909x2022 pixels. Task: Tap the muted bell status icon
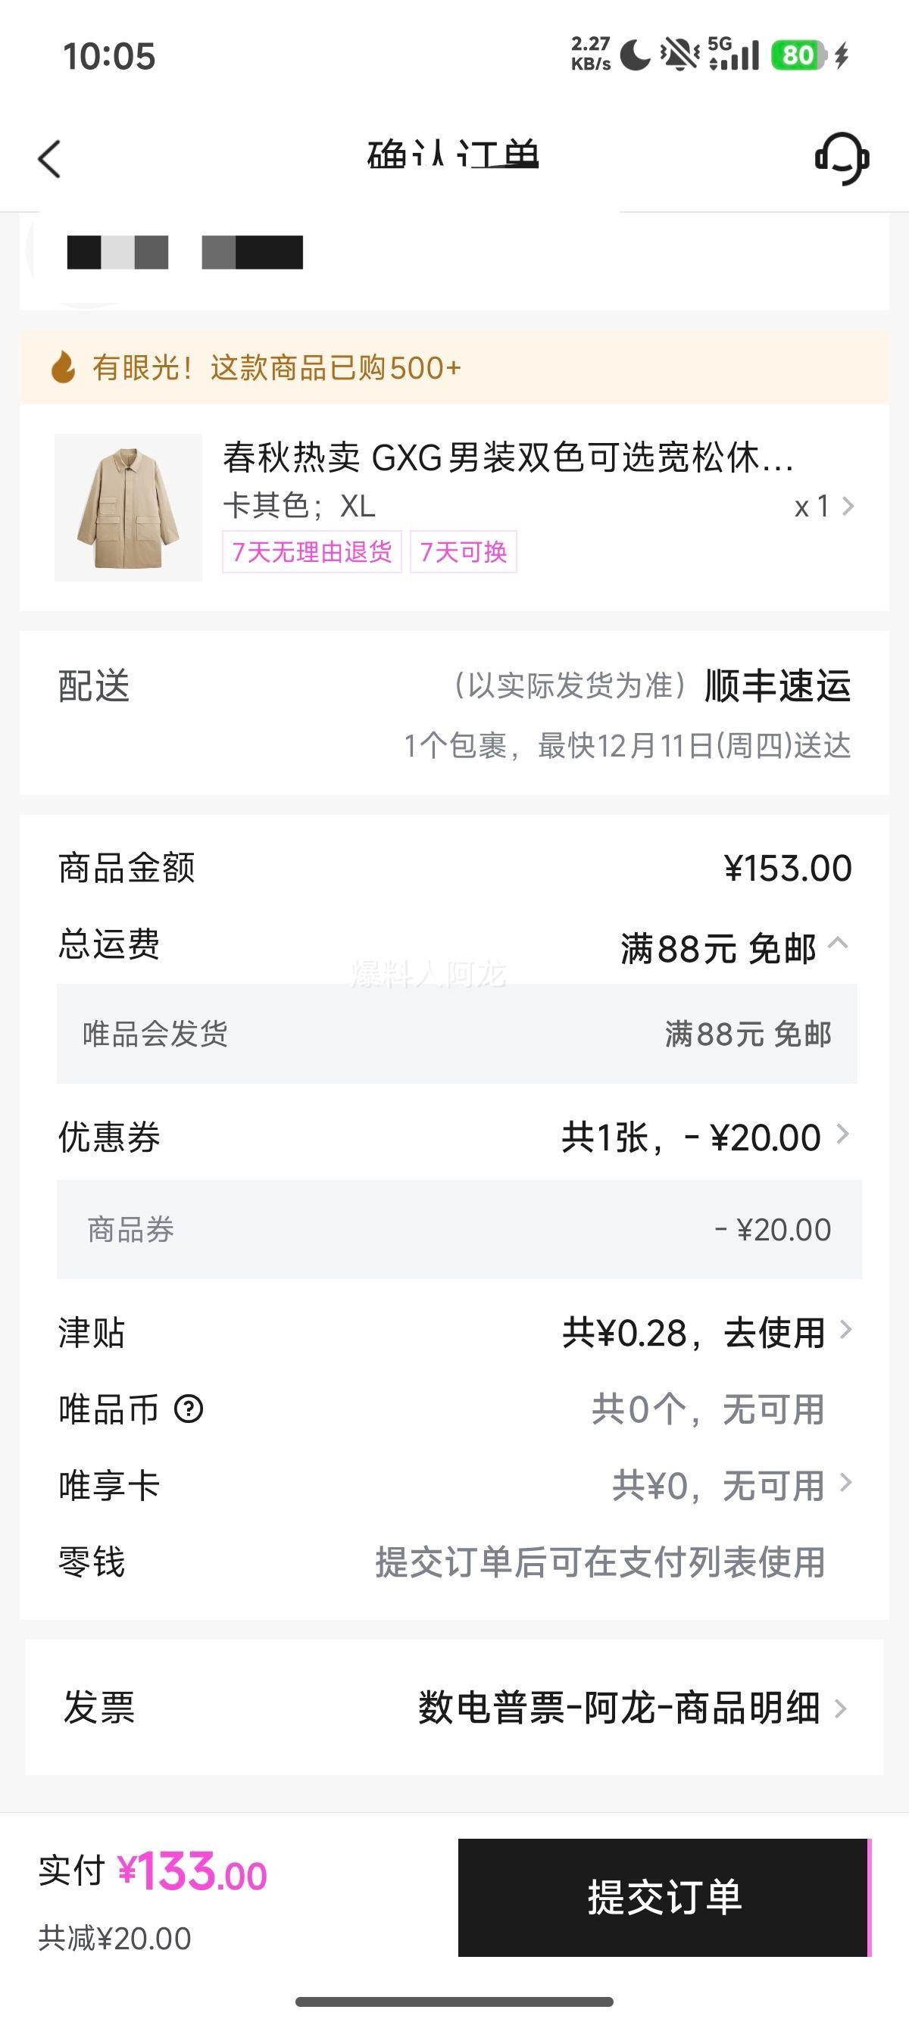(x=679, y=56)
